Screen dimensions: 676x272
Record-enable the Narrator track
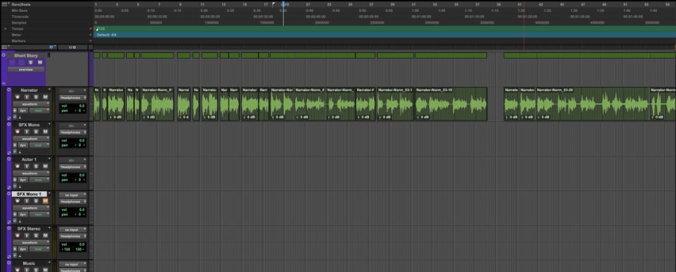[x=17, y=97]
